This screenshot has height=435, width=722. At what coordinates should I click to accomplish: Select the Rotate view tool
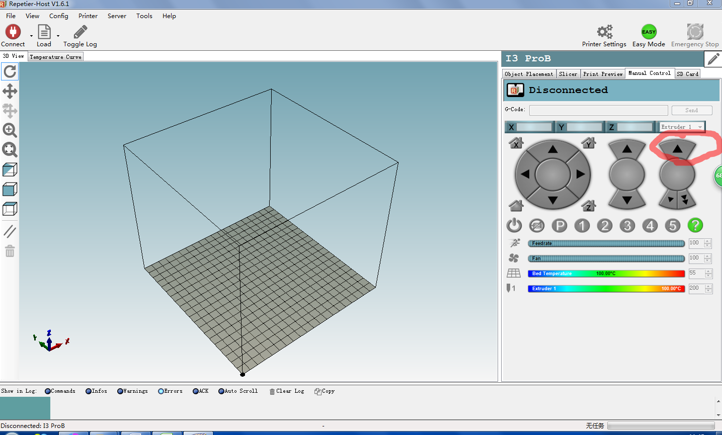[x=10, y=71]
